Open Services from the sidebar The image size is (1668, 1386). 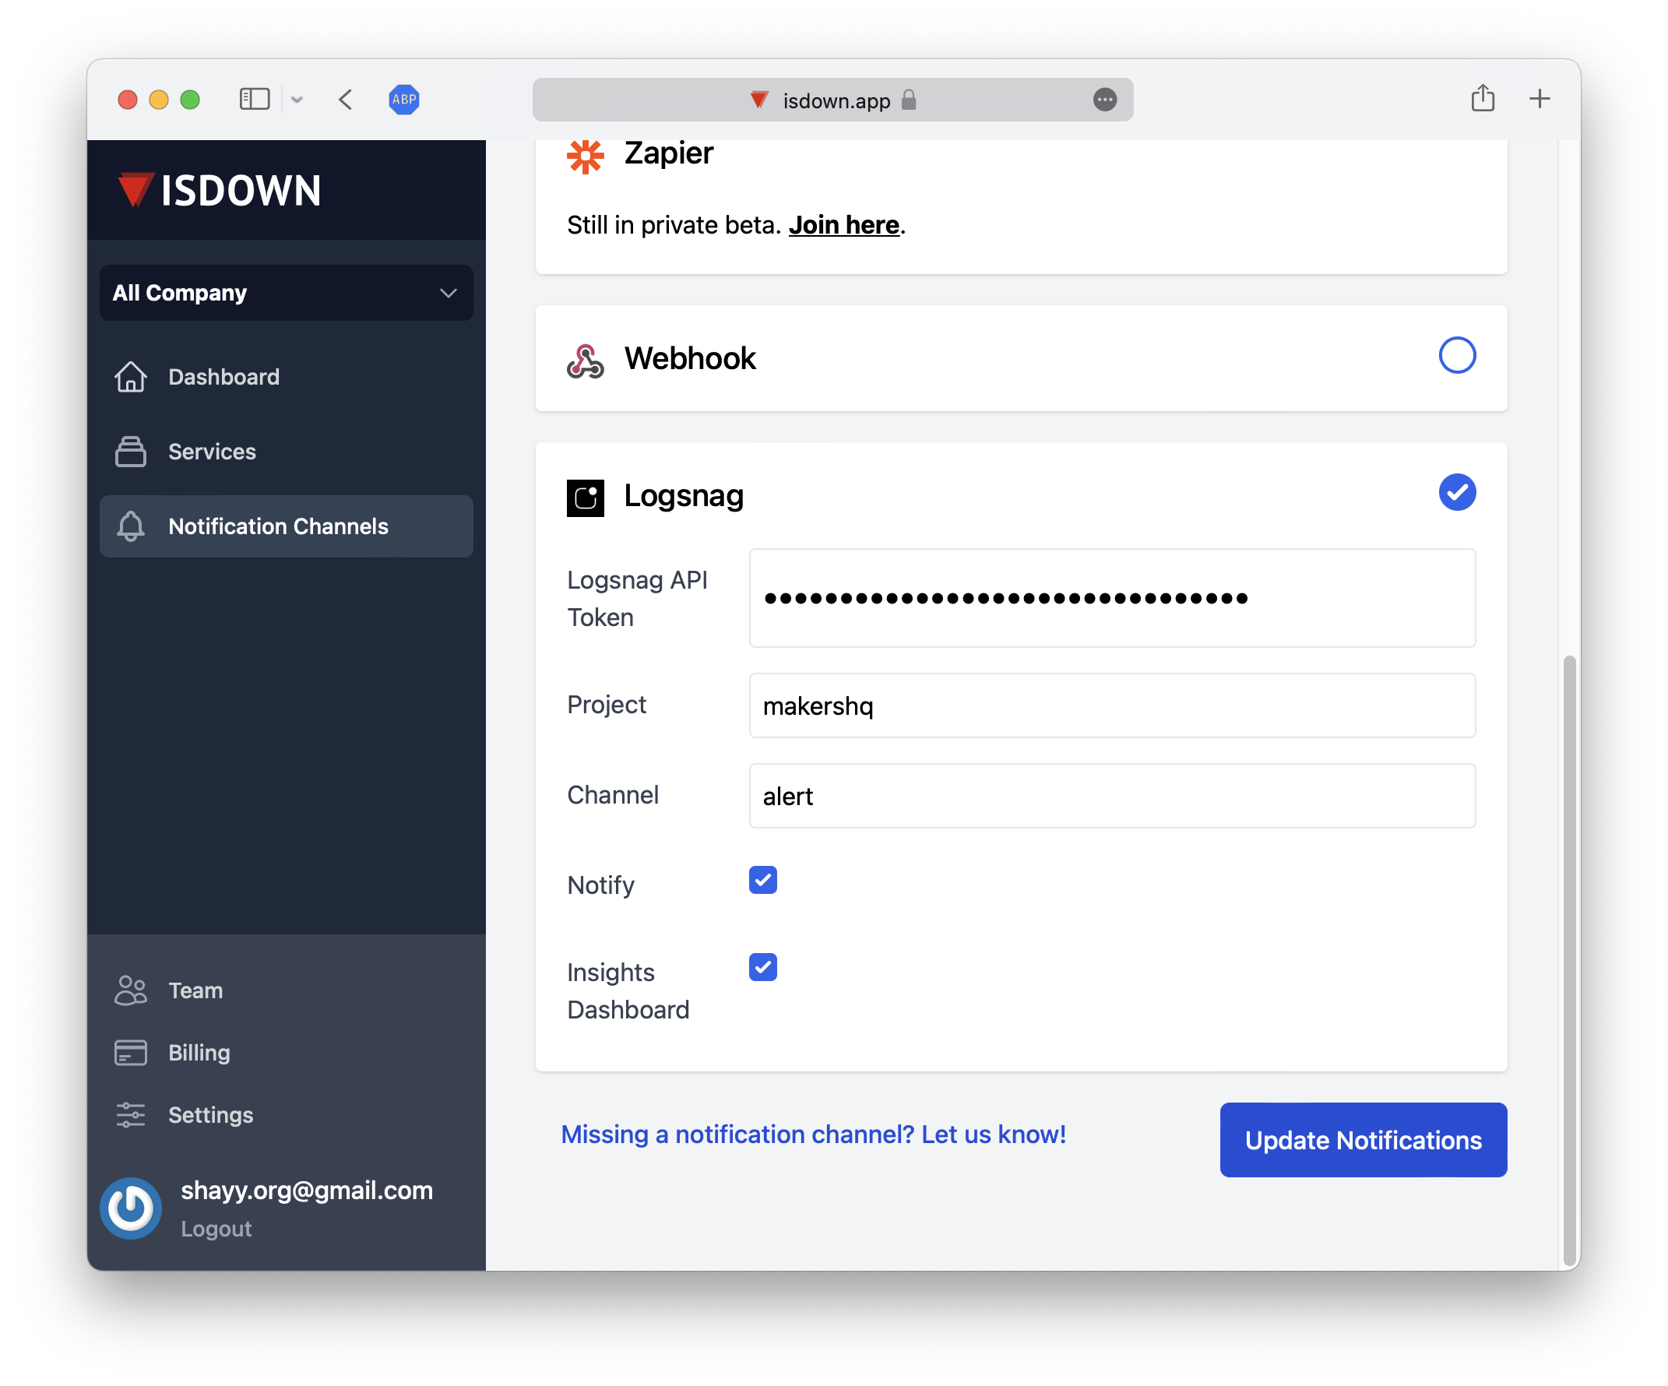(286, 452)
